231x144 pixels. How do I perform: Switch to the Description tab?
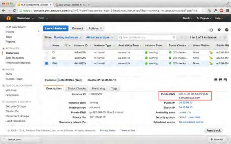54,88
